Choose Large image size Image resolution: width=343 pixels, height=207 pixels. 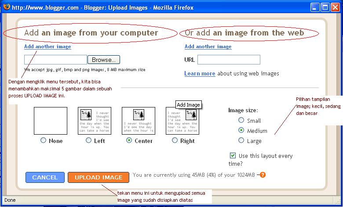[x=241, y=140]
